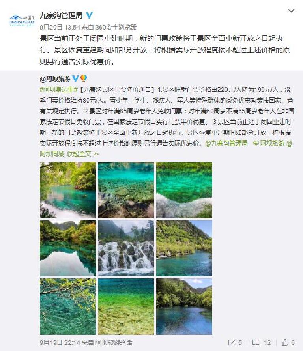Open the 阿坝旅游超话 source link

click(x=114, y=342)
